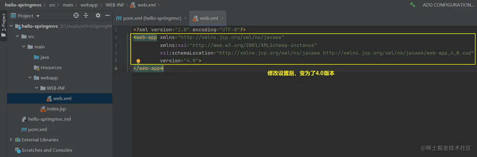477x157 pixels.
Task: Click the src folder icon in tree
Action: pyautogui.click(x=24, y=37)
